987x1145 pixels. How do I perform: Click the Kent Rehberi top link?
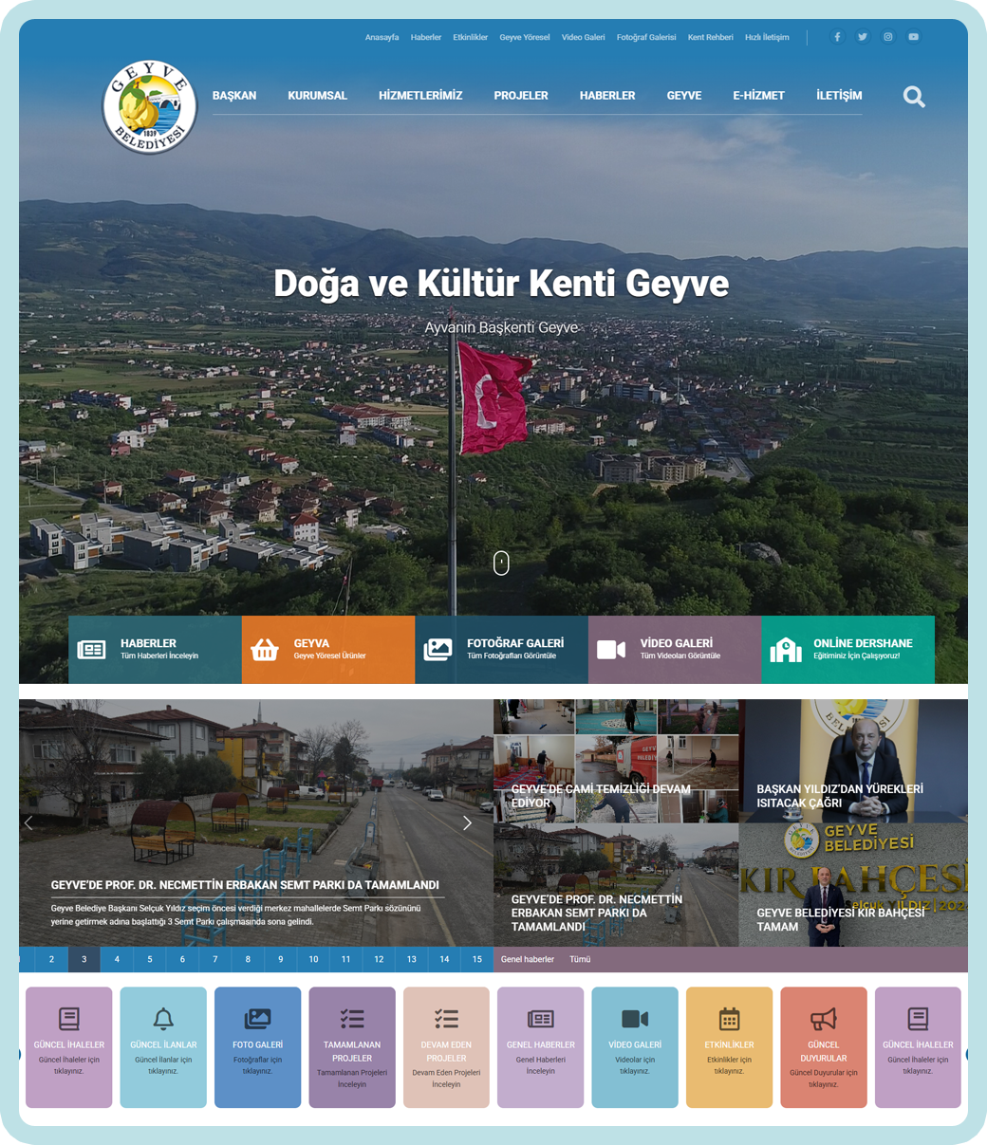(710, 37)
